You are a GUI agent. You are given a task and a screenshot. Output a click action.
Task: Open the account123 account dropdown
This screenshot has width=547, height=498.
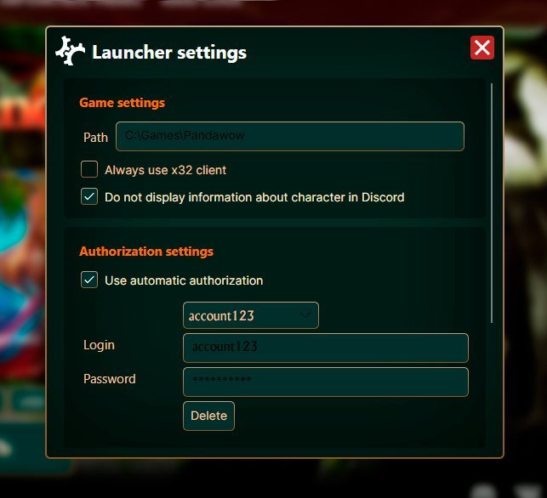coord(250,315)
